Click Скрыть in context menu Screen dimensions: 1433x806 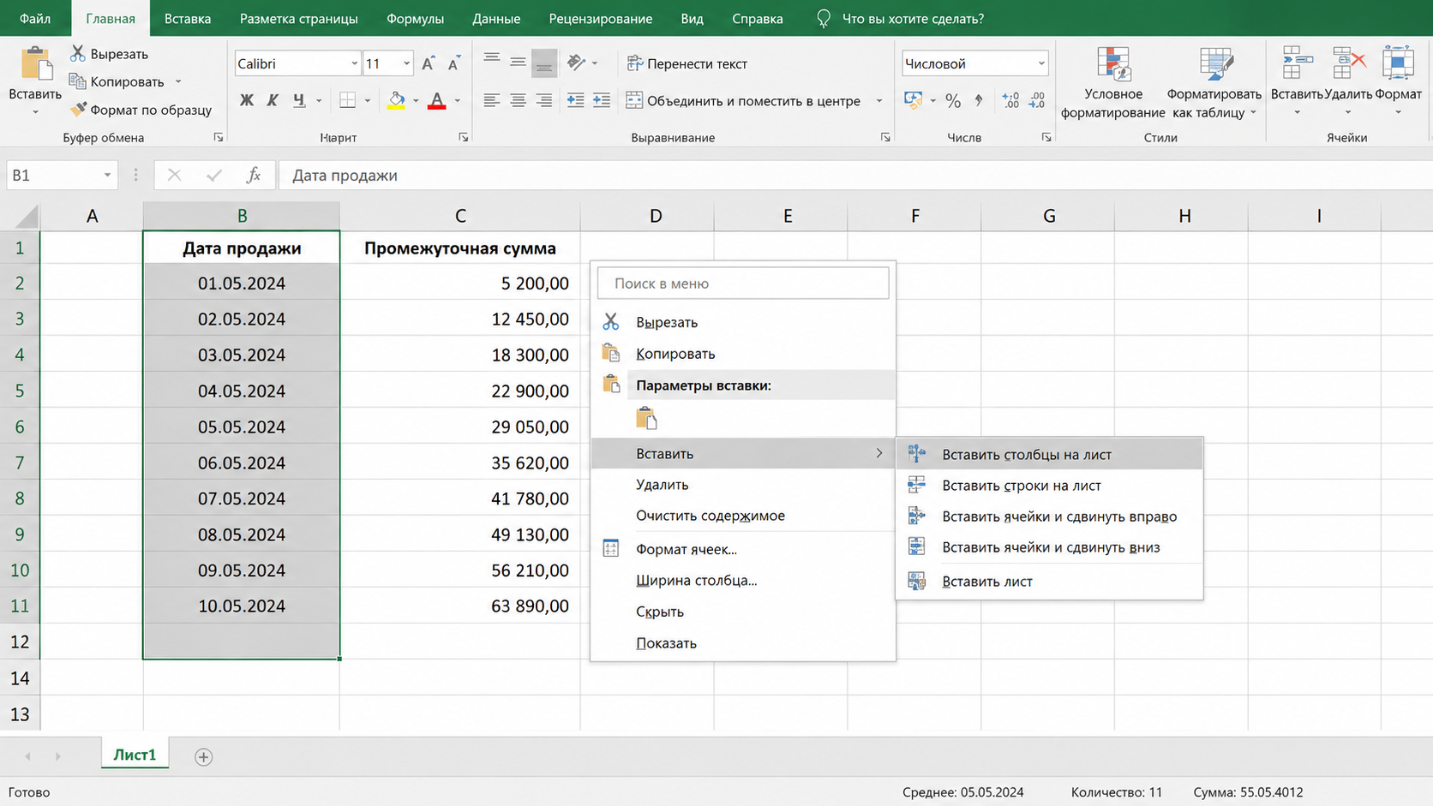click(743, 612)
